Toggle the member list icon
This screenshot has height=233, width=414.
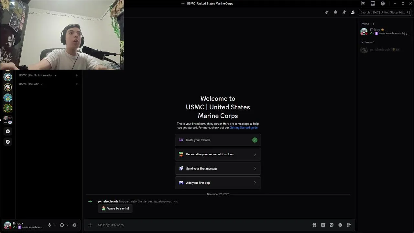tap(353, 12)
